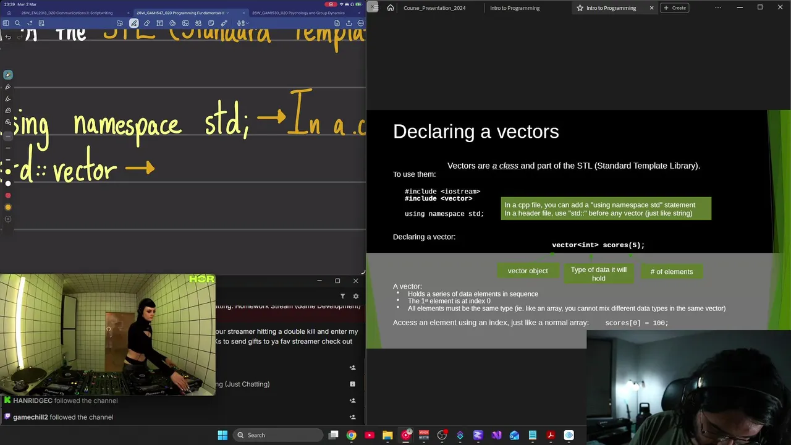This screenshot has width=791, height=445.
Task: Click the Home icon in presentation window
Action: point(391,7)
